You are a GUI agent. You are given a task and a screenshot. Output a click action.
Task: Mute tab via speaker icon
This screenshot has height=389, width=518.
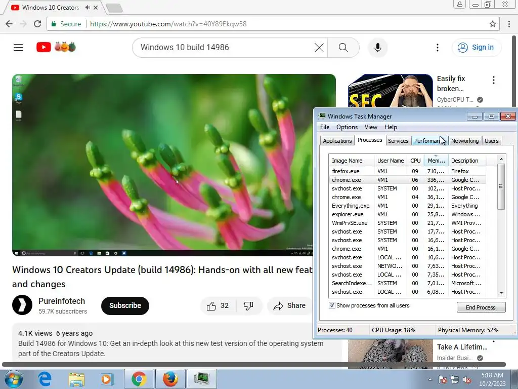tap(88, 7)
